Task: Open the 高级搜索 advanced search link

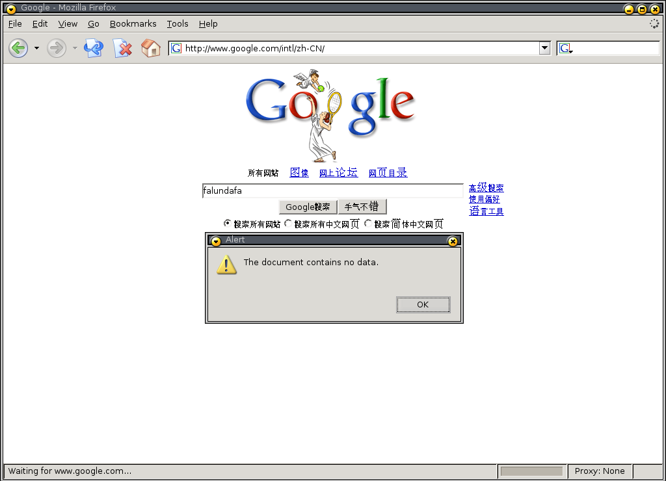Action: pos(486,188)
